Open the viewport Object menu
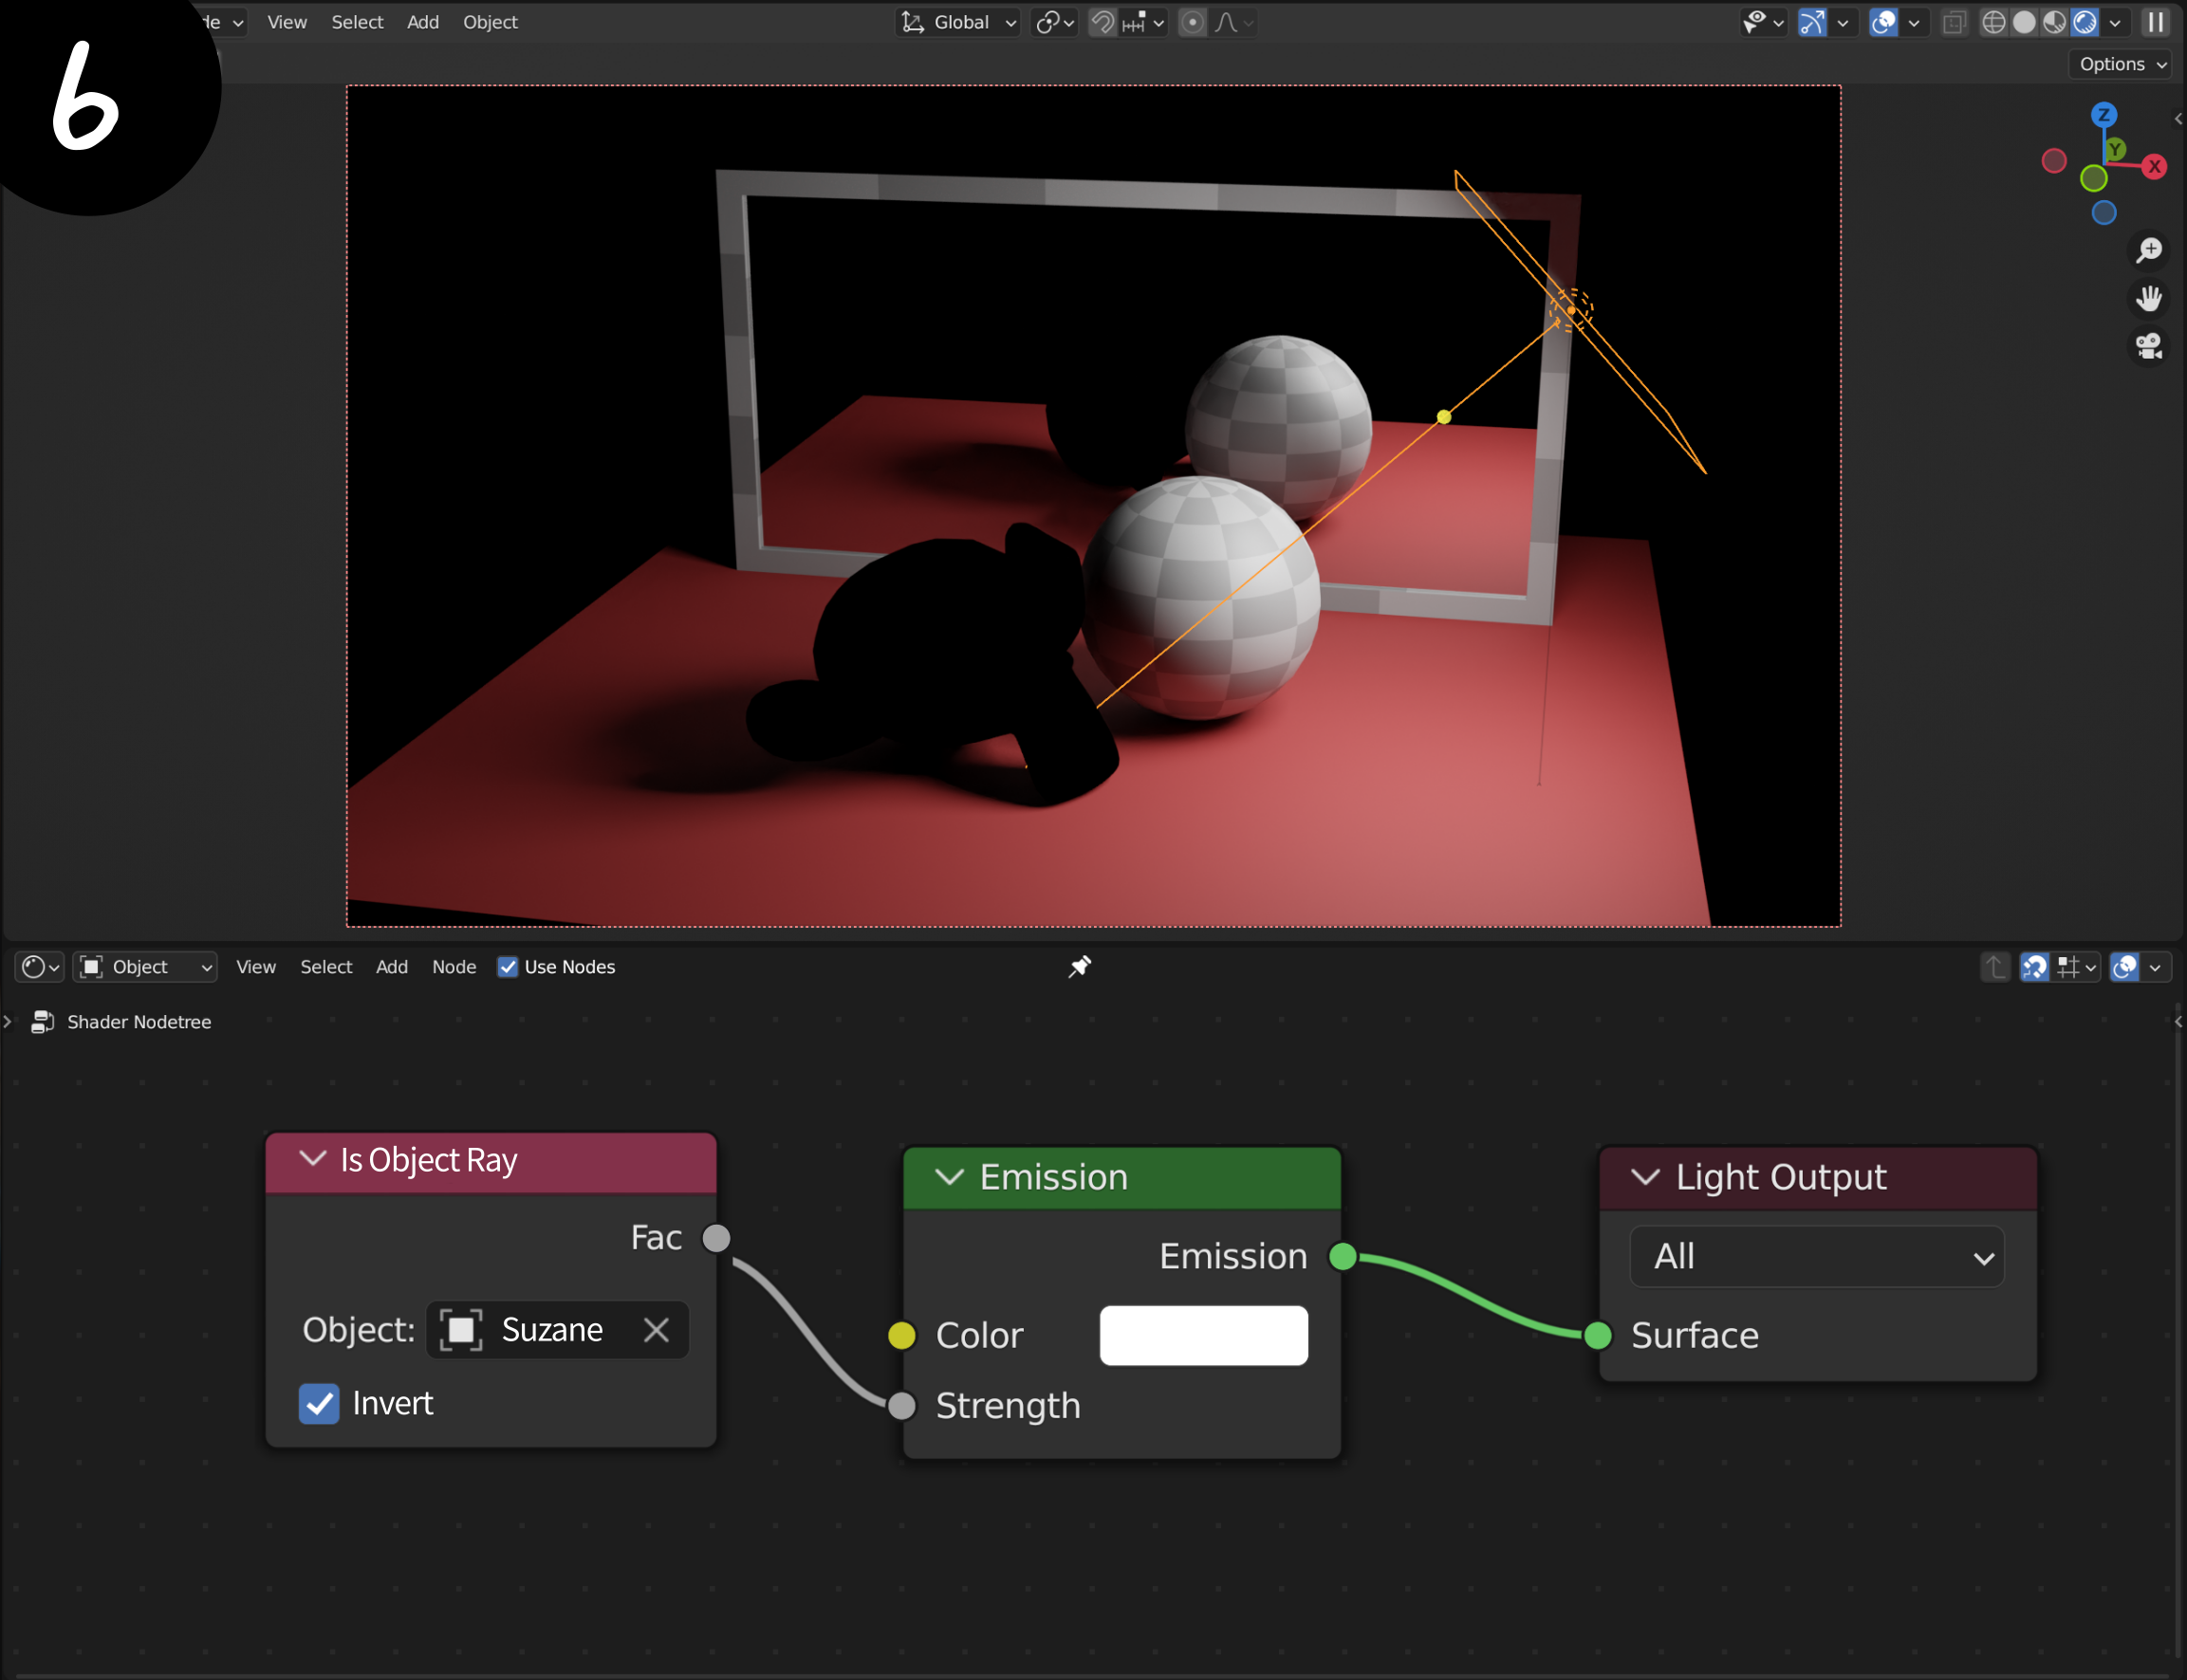 tap(490, 22)
